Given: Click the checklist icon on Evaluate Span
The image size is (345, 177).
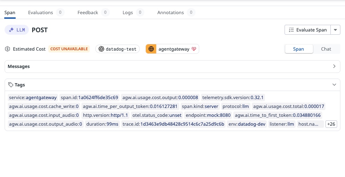Looking at the screenshot, I should click(x=291, y=30).
